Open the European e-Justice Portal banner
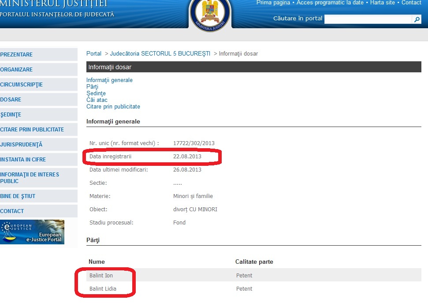This screenshot has width=428, height=303. point(32,232)
